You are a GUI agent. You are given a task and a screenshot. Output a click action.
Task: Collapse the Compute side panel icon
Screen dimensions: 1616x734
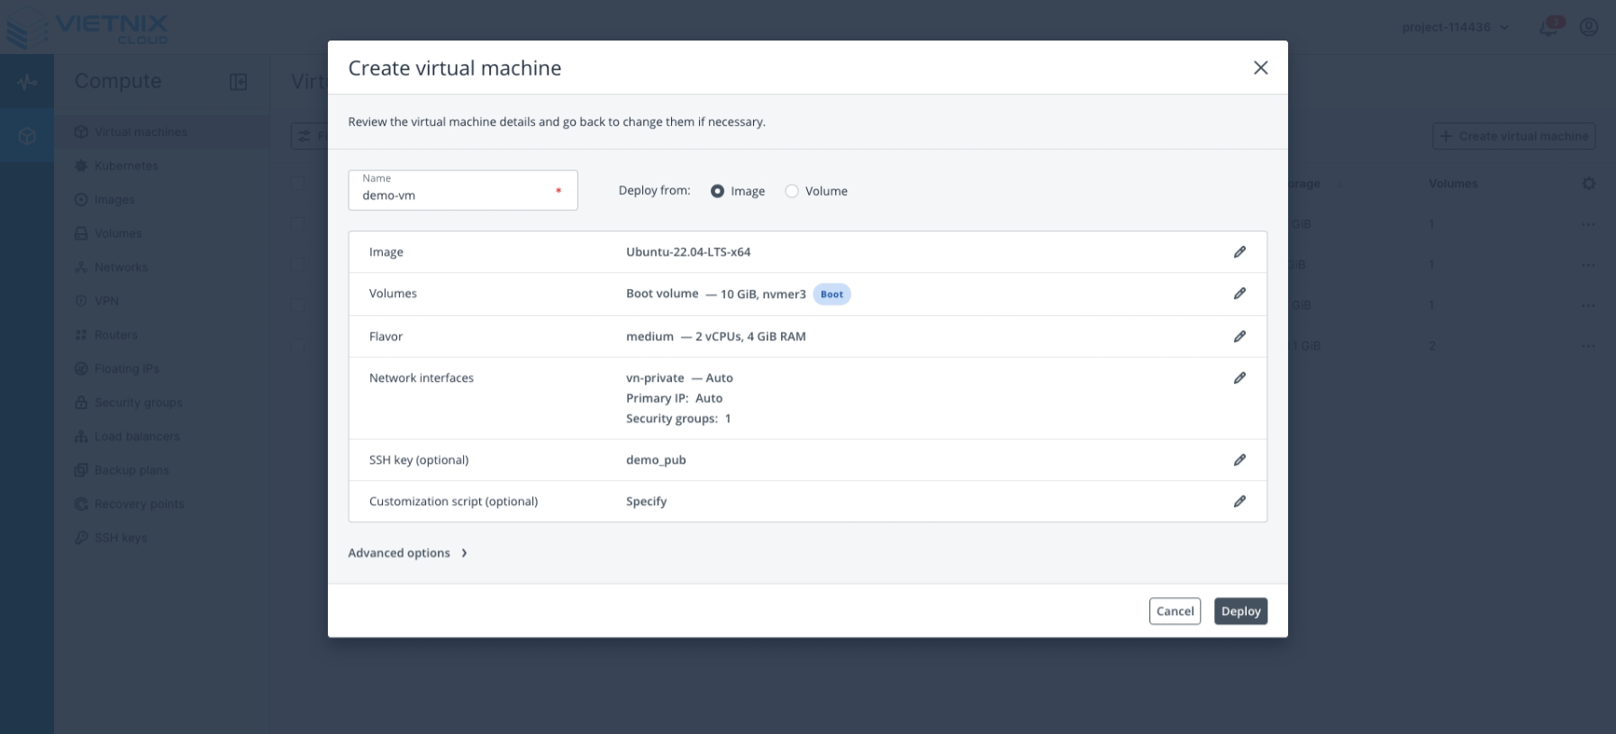tap(239, 82)
